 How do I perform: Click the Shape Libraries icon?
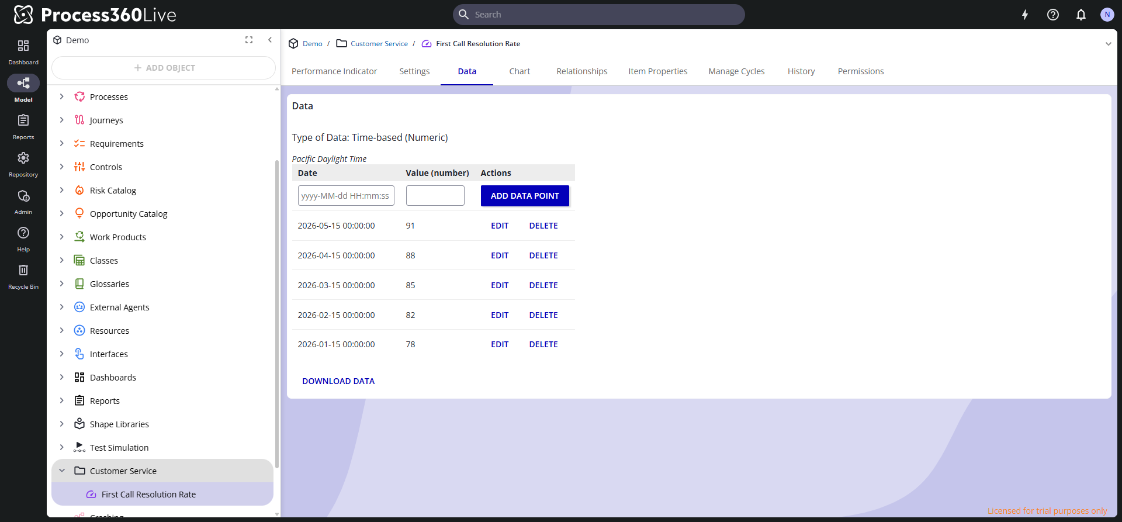click(x=79, y=424)
